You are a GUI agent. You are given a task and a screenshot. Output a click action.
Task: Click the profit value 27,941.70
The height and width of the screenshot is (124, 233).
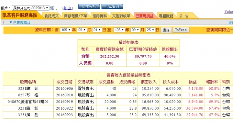tap(194, 115)
